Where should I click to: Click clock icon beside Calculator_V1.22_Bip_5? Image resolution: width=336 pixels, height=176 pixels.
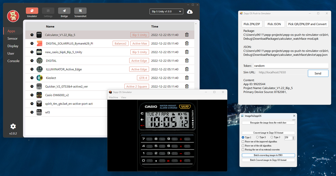(32, 35)
